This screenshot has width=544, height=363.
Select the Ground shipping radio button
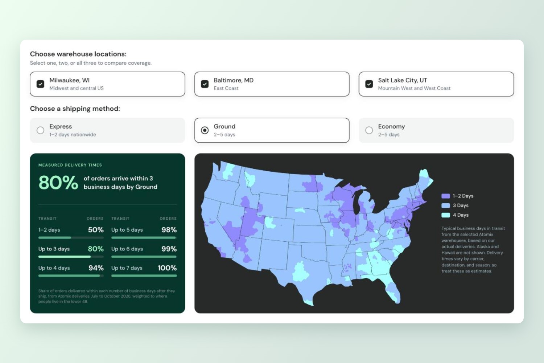point(205,130)
